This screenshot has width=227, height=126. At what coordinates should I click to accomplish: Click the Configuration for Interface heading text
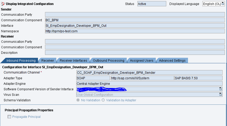53,67
